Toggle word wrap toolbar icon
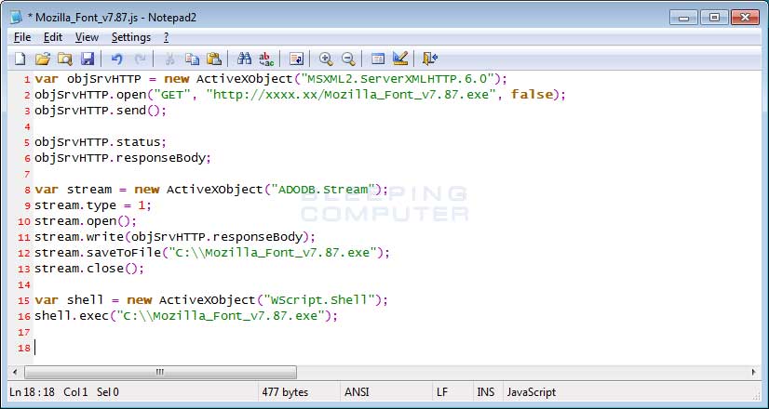769x409 pixels. [296, 59]
